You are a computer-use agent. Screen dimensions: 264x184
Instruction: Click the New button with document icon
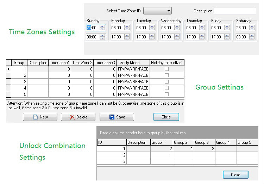pos(40,117)
